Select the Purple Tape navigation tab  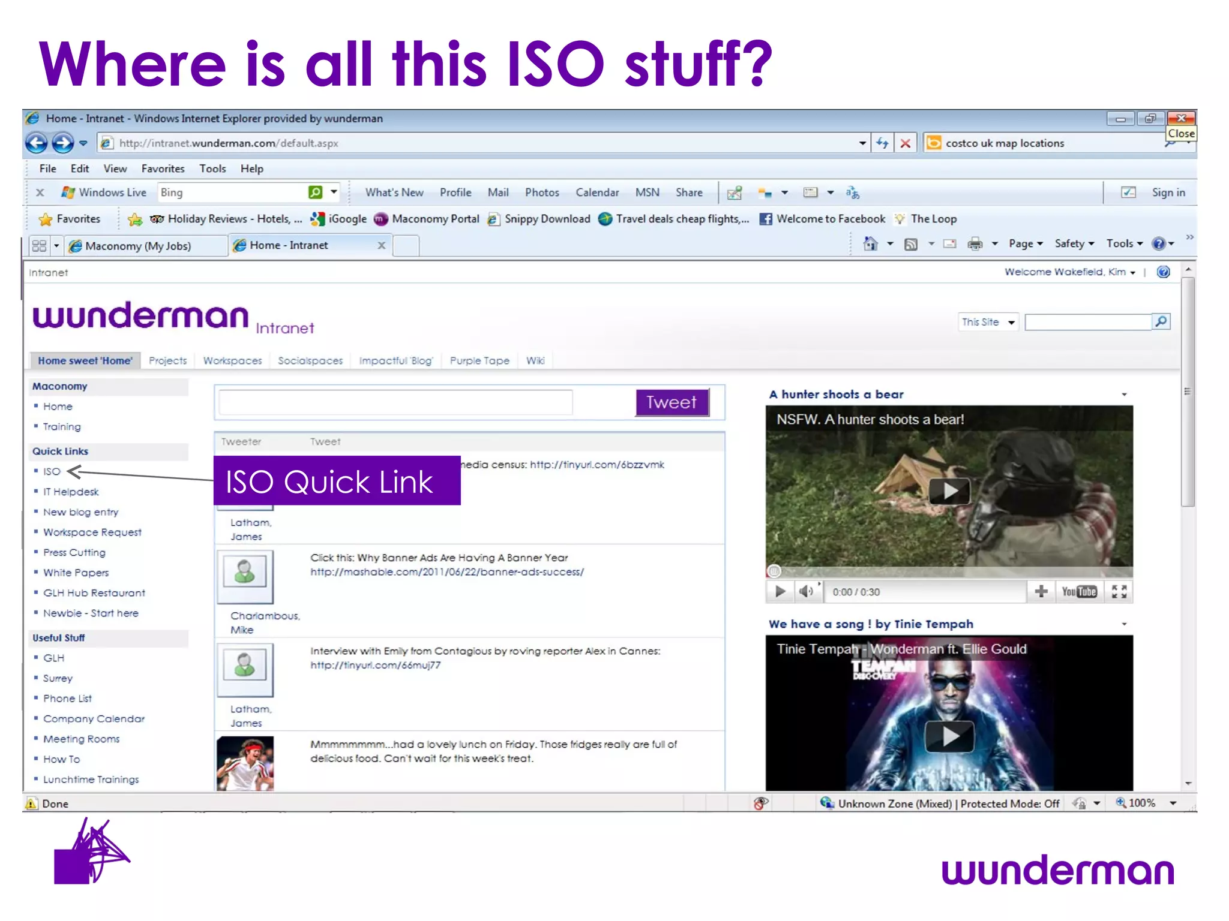(x=479, y=360)
